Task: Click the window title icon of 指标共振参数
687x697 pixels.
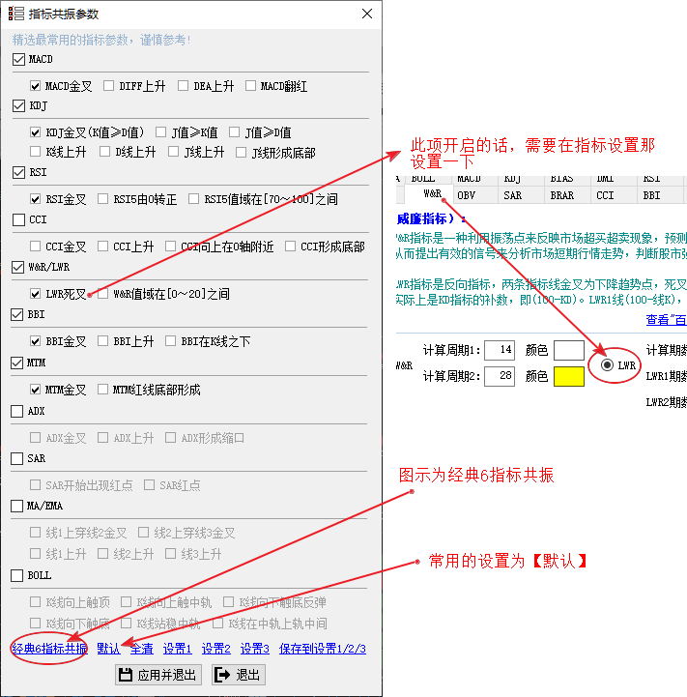Action: pos(16,15)
